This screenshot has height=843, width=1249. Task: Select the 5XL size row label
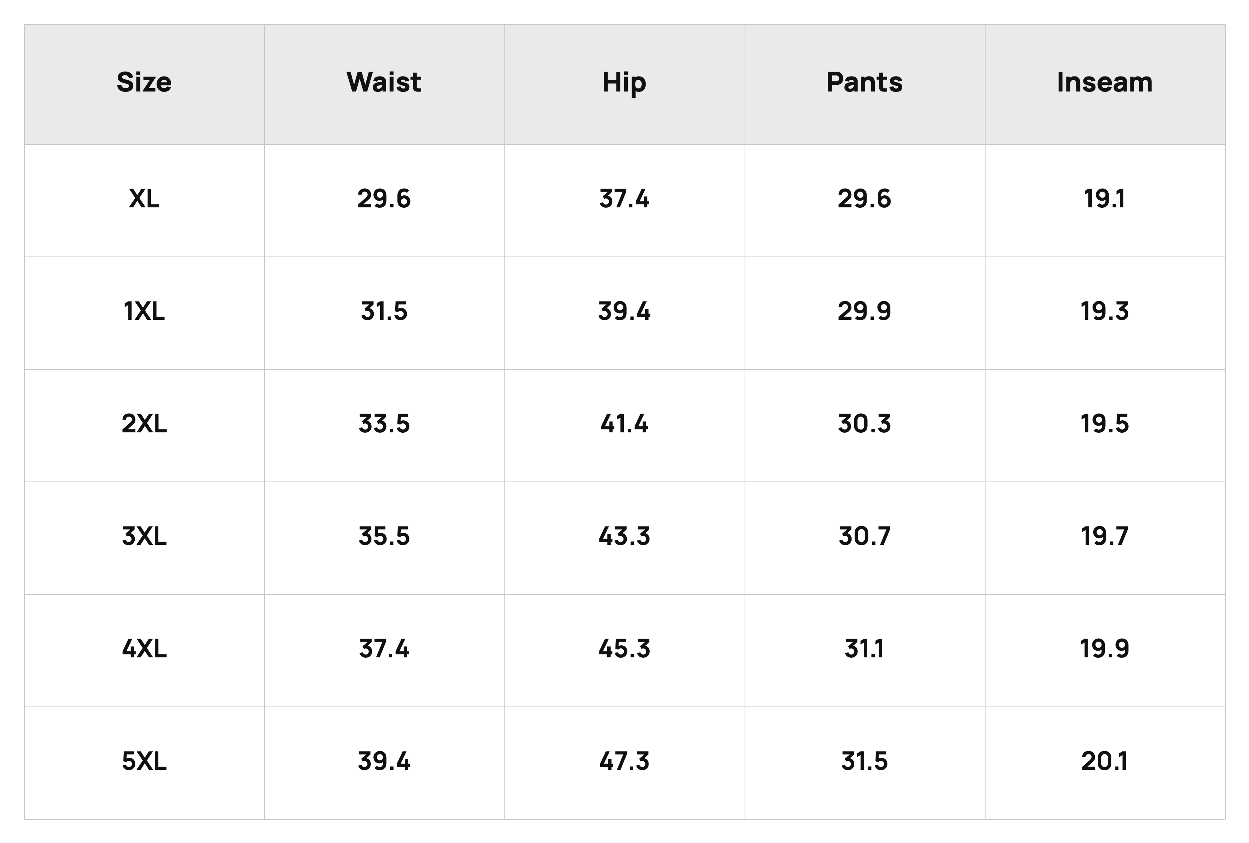point(144,761)
